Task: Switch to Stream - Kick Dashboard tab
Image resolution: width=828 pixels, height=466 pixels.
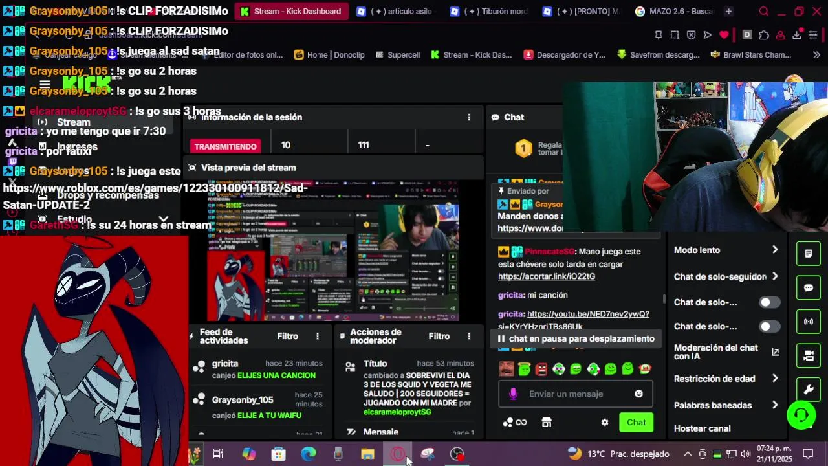Action: click(x=291, y=12)
